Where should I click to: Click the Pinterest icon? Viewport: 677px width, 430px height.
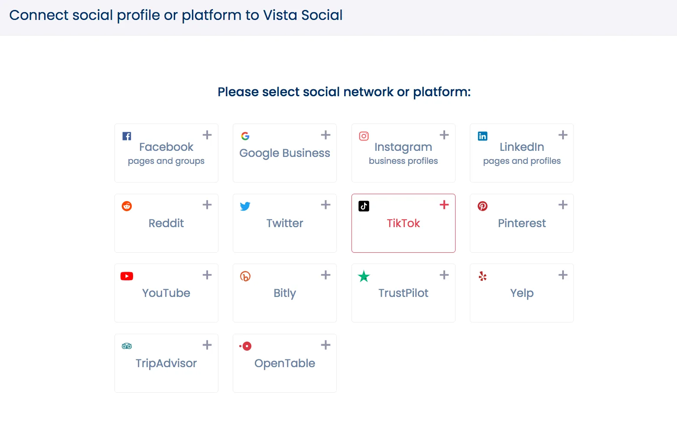click(x=482, y=206)
